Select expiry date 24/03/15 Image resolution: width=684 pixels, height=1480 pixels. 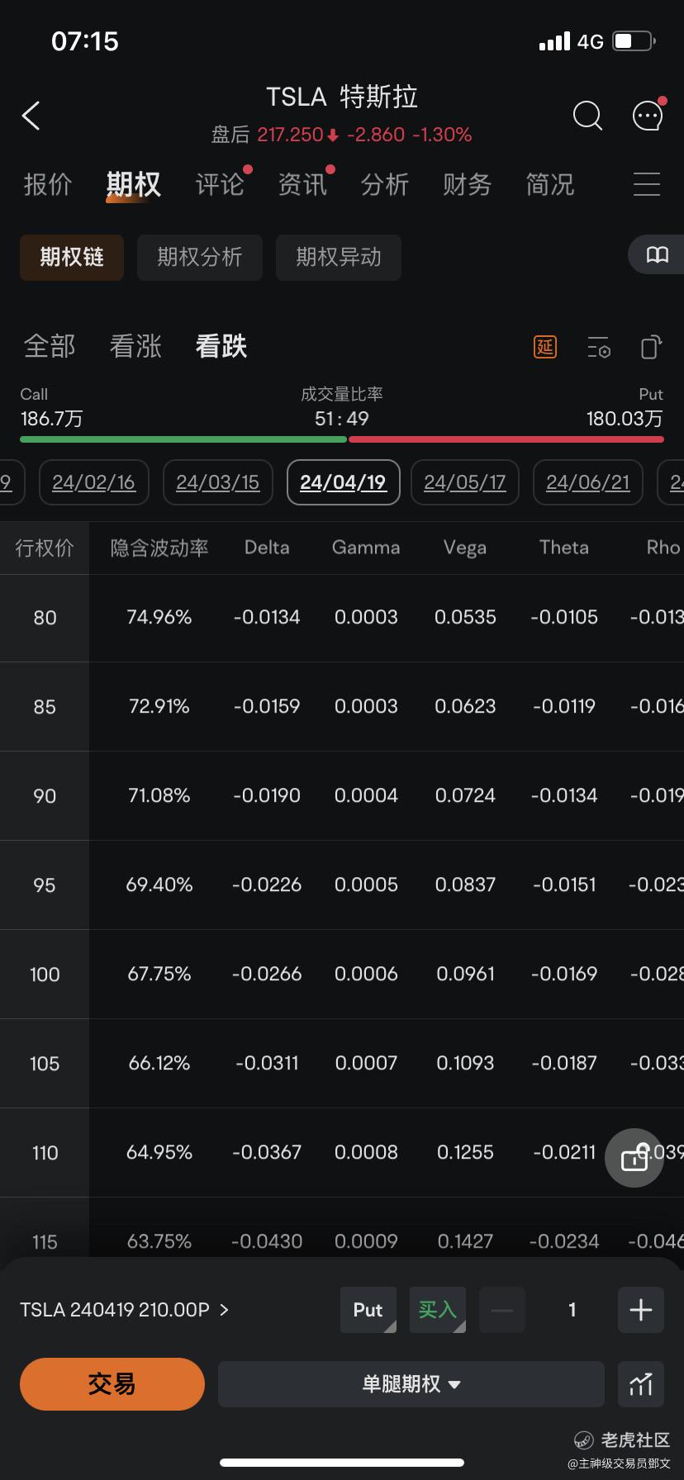218,482
